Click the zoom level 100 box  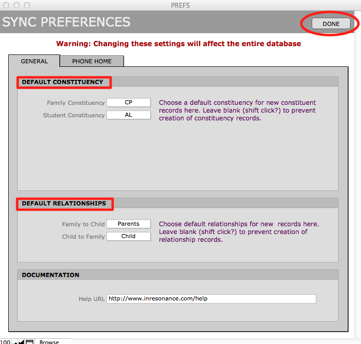[5, 341]
